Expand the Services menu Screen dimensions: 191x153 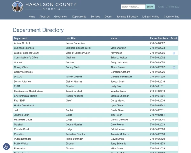pyautogui.click(x=95, y=16)
